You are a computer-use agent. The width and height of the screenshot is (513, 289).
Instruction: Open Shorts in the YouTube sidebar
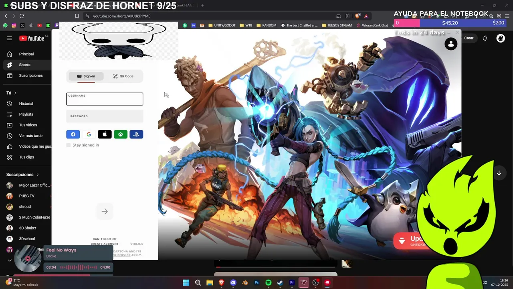click(26, 65)
